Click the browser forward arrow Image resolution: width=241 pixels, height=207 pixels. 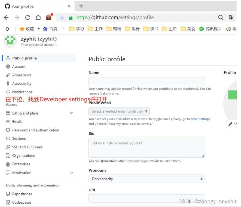click(17, 18)
